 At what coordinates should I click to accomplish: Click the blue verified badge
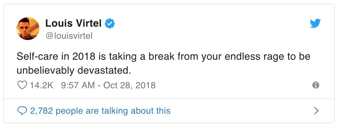pos(110,23)
